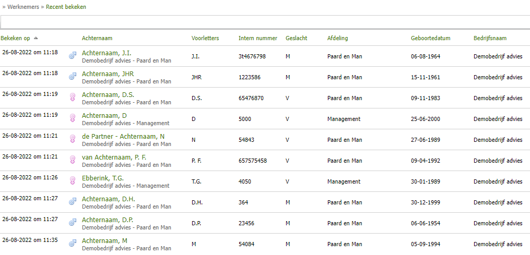Viewport: 530px width, 255px height.
Task: Sort by Intern nummer column header
Action: 258,39
